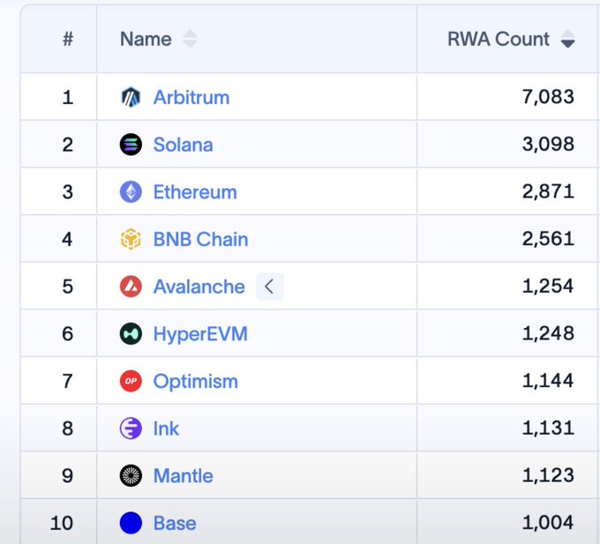Collapse the chevron beside Avalanche
Screen dimensions: 600x544
point(270,287)
